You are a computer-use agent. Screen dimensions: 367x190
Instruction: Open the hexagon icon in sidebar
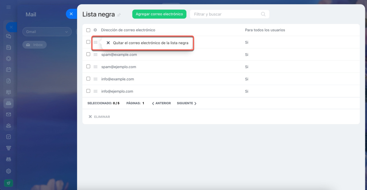click(x=9, y=59)
